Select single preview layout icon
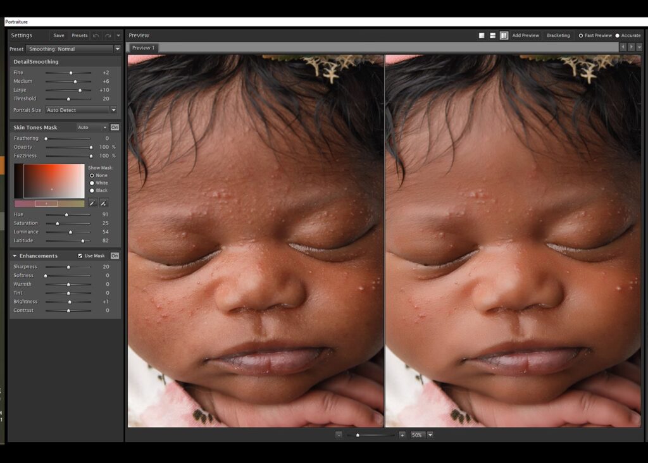This screenshot has height=463, width=648. click(x=482, y=35)
